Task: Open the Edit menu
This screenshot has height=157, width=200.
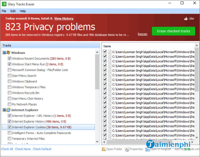Action: (x=13, y=11)
